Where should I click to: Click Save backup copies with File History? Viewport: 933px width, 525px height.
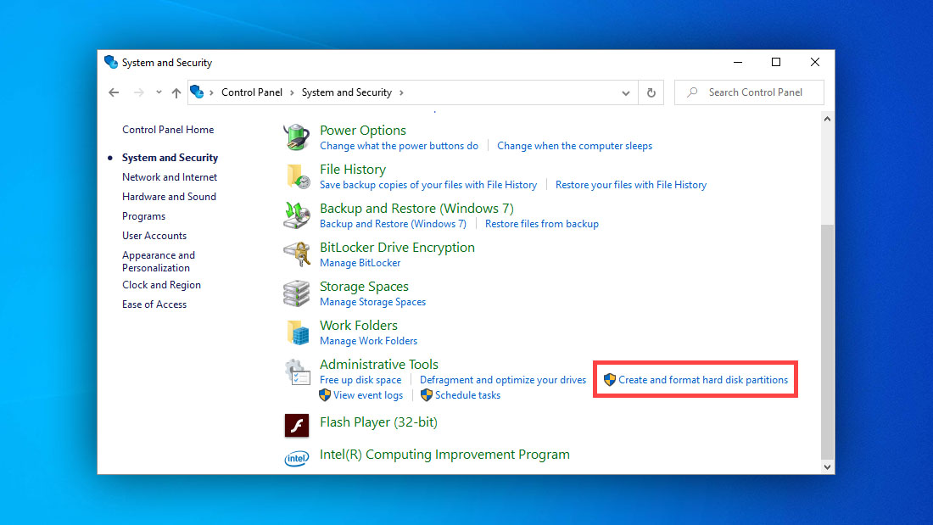click(427, 185)
